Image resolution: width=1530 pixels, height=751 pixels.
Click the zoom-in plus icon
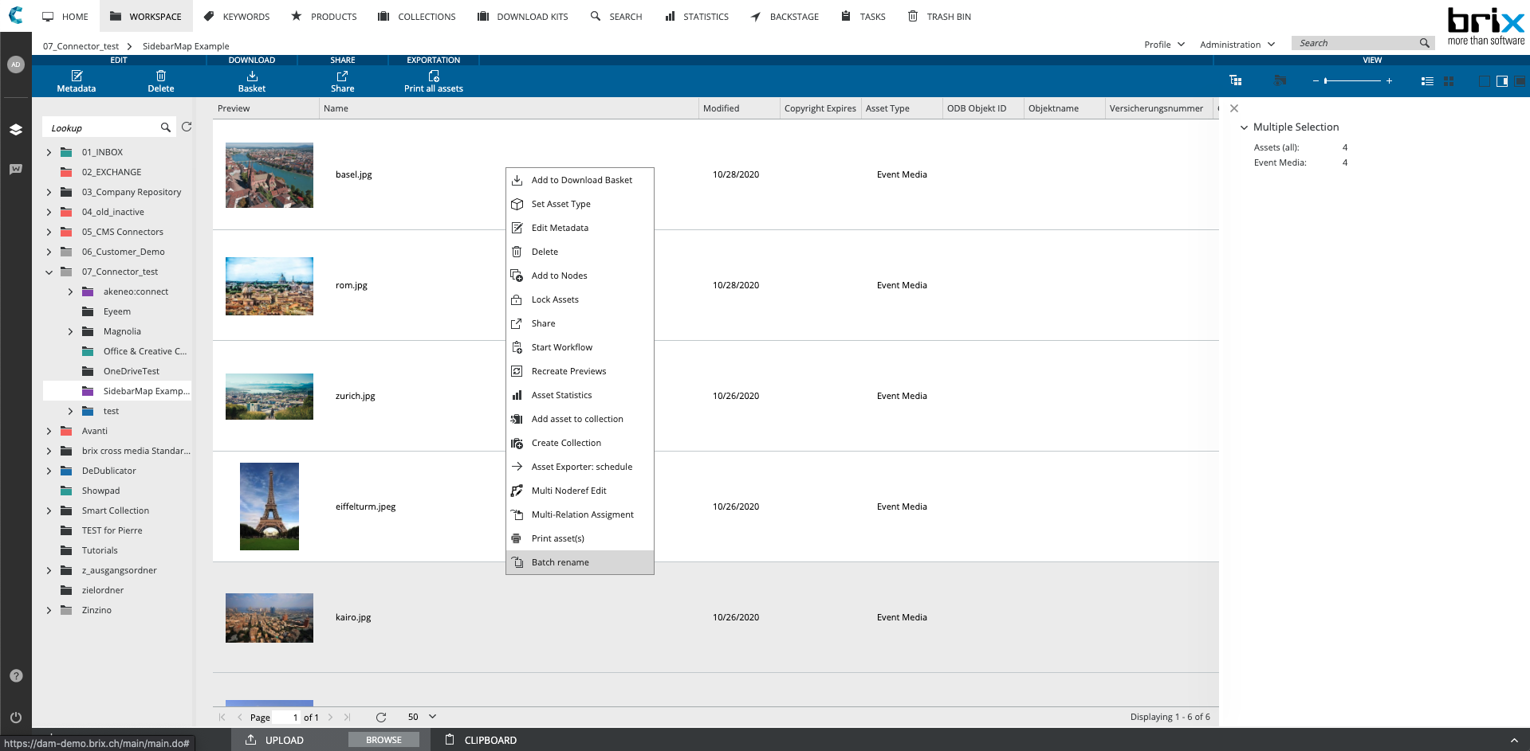tap(1389, 81)
